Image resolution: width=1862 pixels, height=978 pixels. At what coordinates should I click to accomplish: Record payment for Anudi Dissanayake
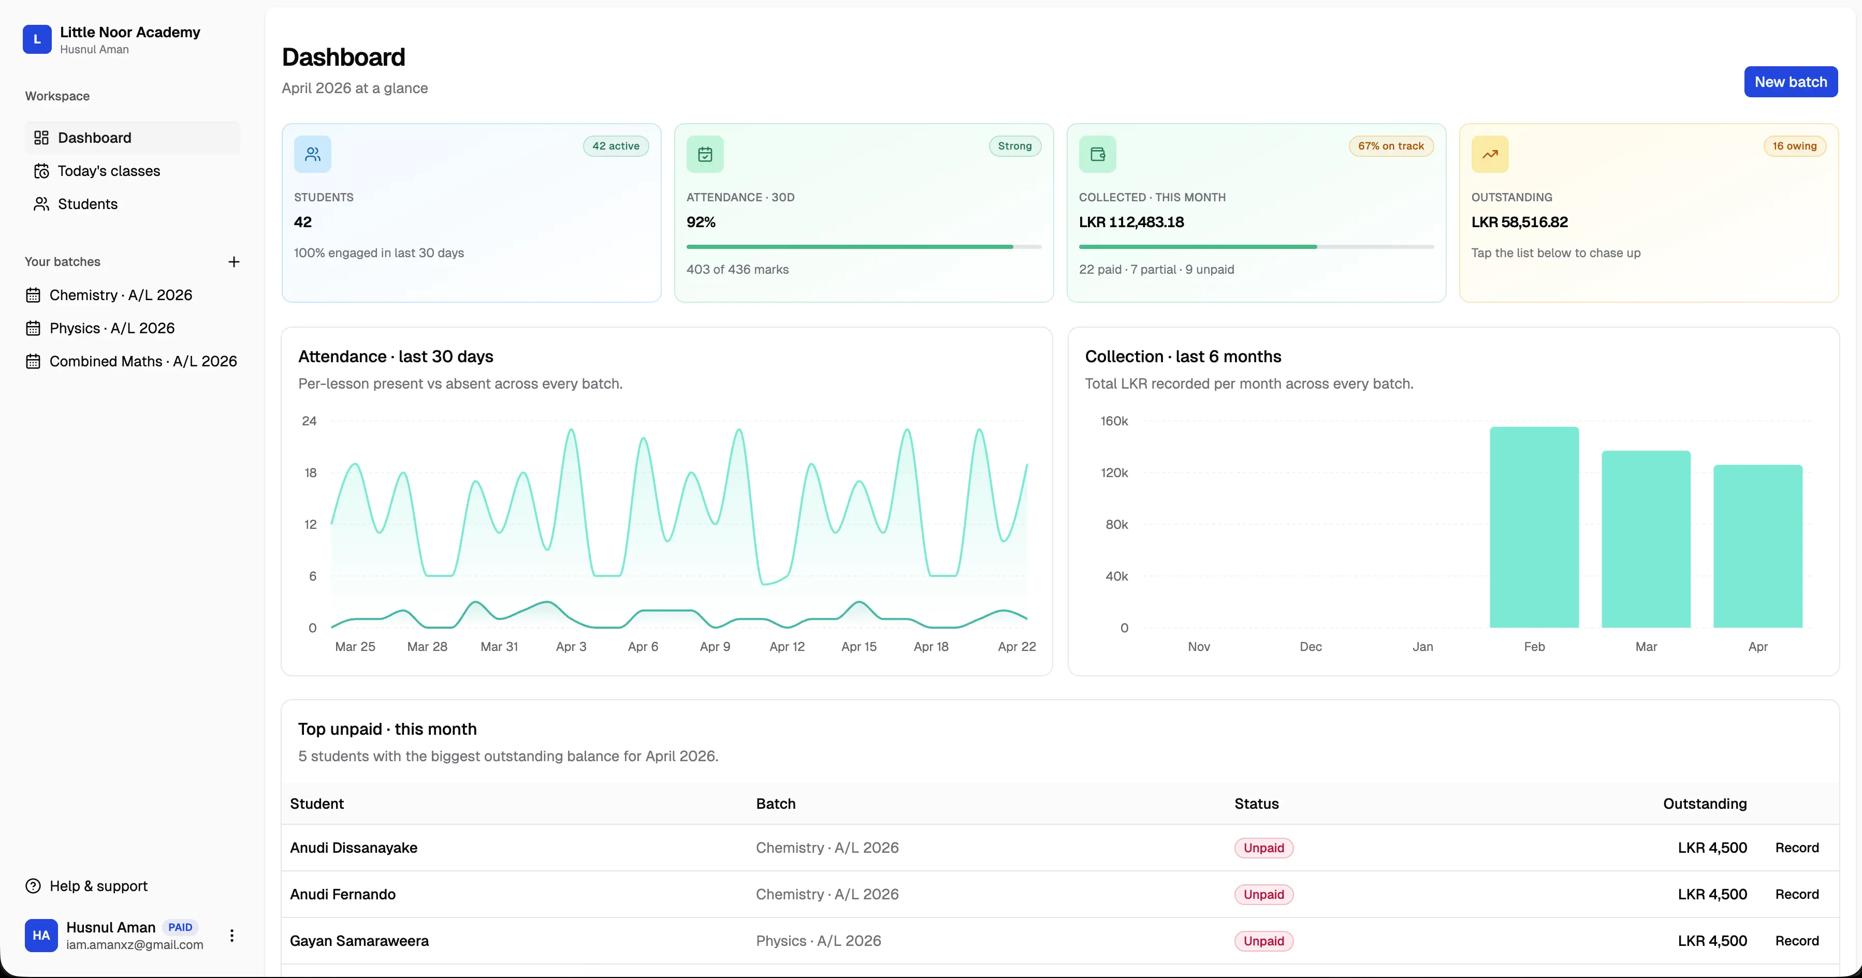[1797, 848]
